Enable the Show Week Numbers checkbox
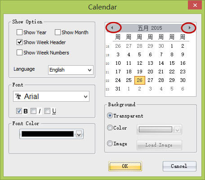 click(x=19, y=53)
